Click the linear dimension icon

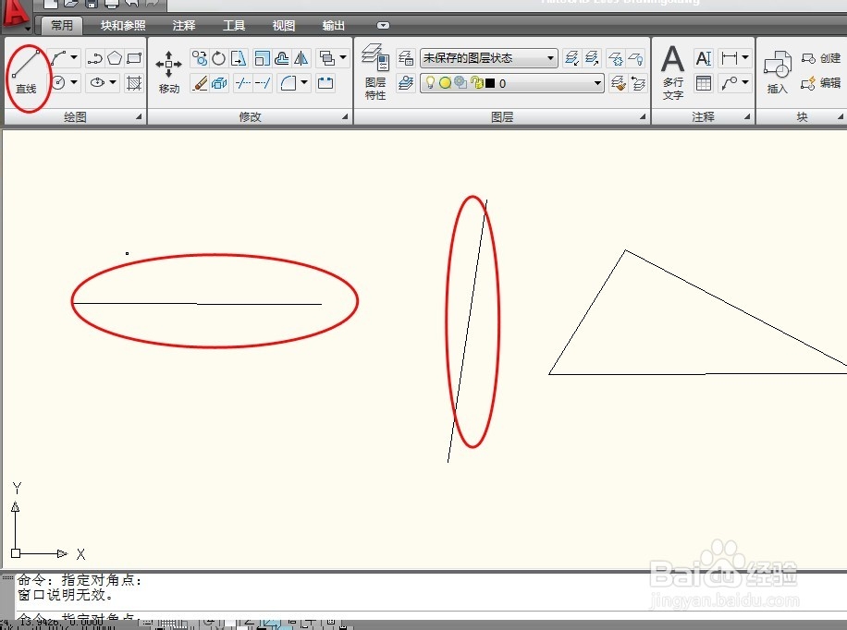pyautogui.click(x=730, y=58)
